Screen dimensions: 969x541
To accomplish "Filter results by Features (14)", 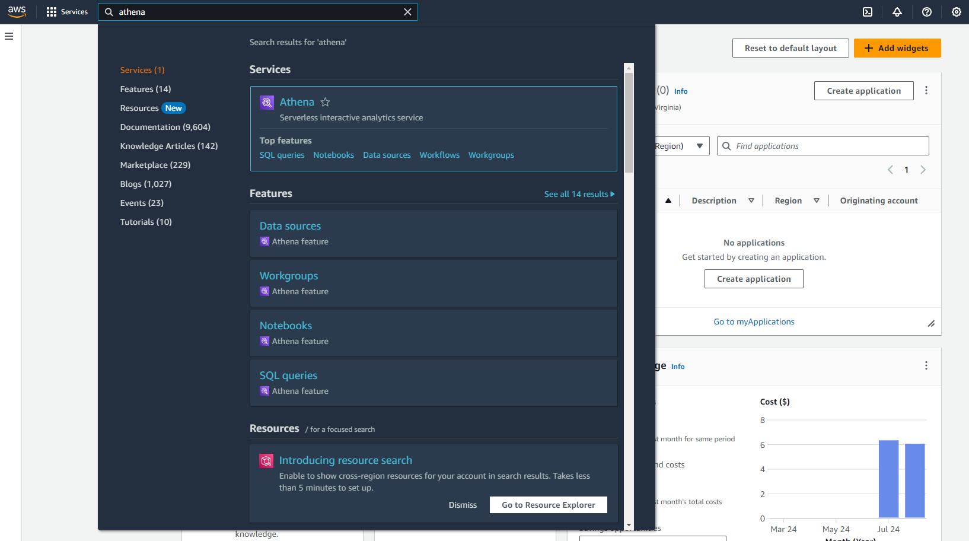I will click(145, 89).
